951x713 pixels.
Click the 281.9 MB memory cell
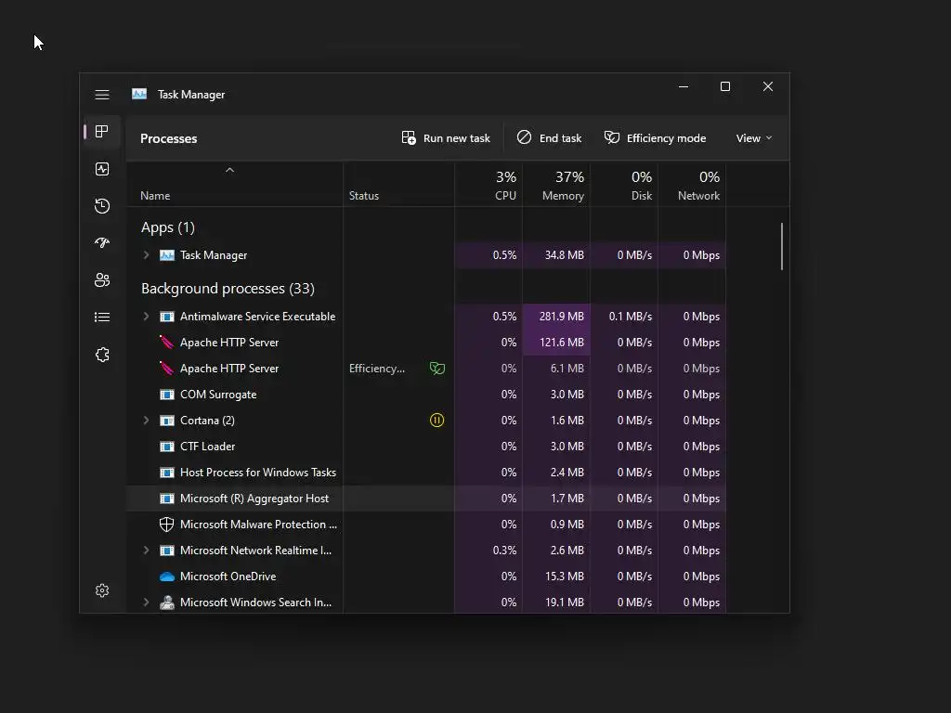(x=556, y=317)
